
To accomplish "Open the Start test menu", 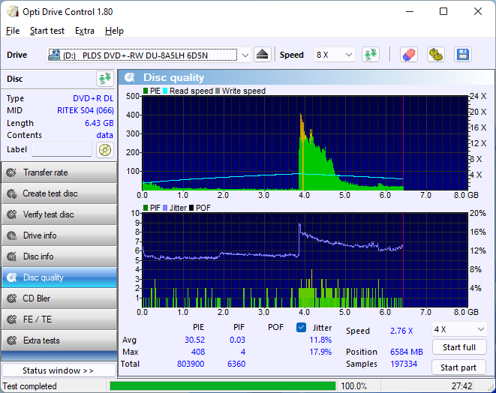I will [x=47, y=31].
